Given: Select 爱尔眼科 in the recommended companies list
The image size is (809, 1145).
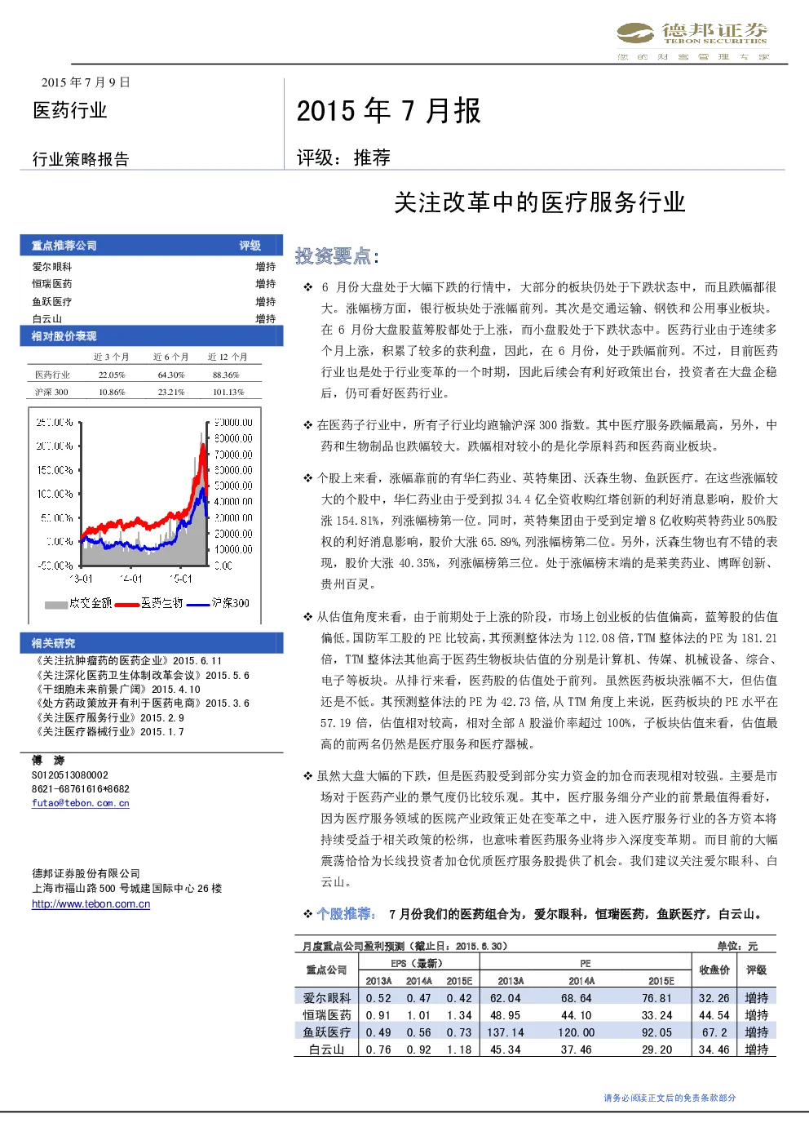Looking at the screenshot, I should pyautogui.click(x=52, y=267).
